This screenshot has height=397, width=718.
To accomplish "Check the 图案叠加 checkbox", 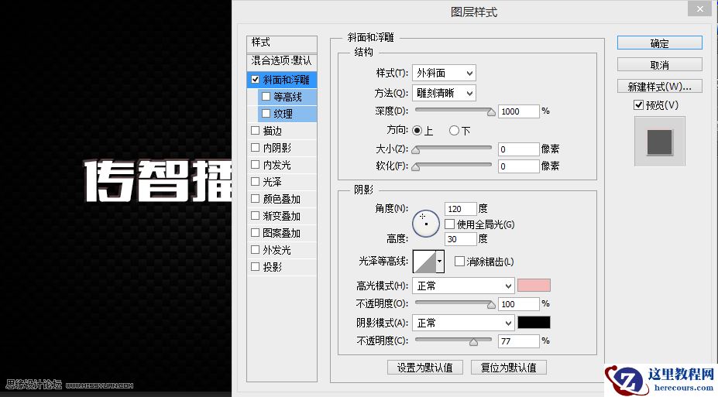I will (255, 233).
